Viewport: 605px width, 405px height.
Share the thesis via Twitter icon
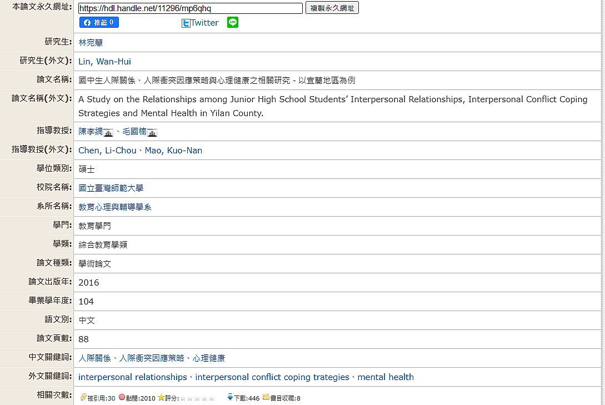[x=186, y=23]
